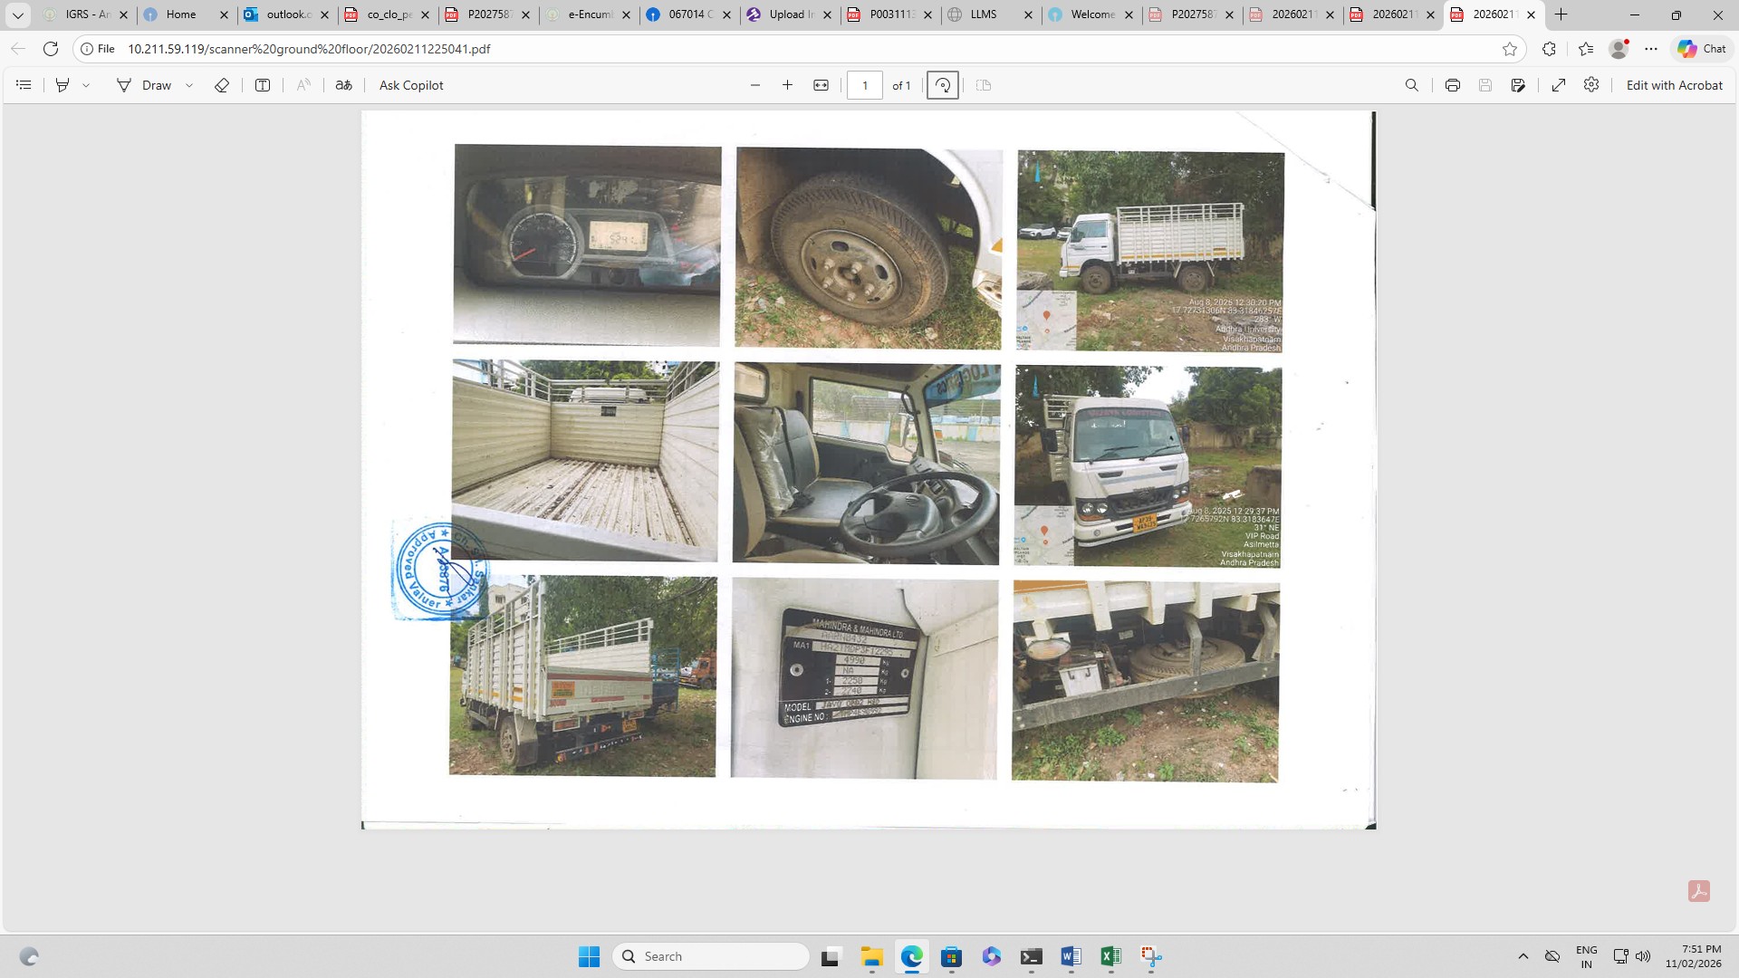This screenshot has height=978, width=1739.
Task: Click the Ask Copilot button
Action: [x=411, y=85]
